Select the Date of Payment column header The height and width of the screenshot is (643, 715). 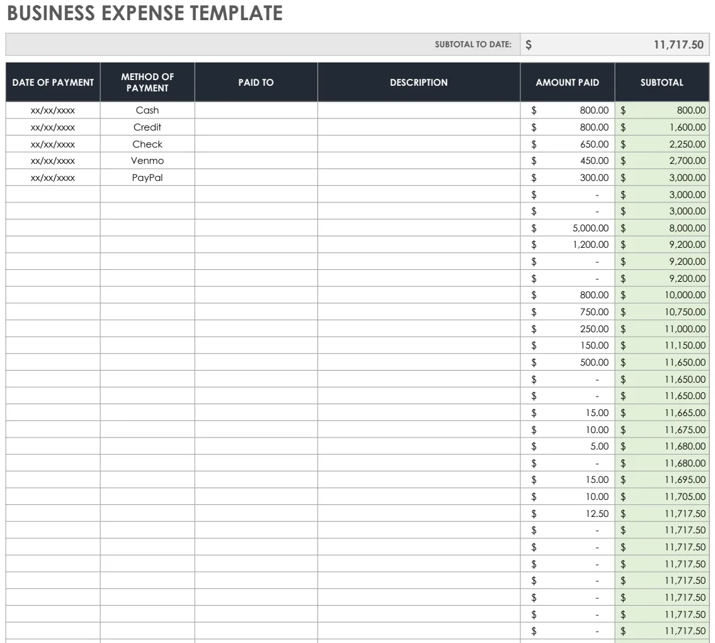point(53,82)
